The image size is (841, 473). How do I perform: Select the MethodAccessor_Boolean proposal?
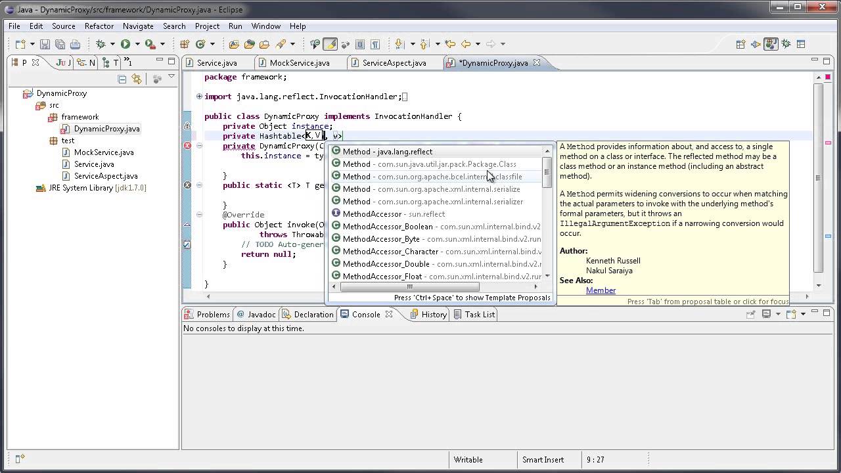[x=436, y=227]
